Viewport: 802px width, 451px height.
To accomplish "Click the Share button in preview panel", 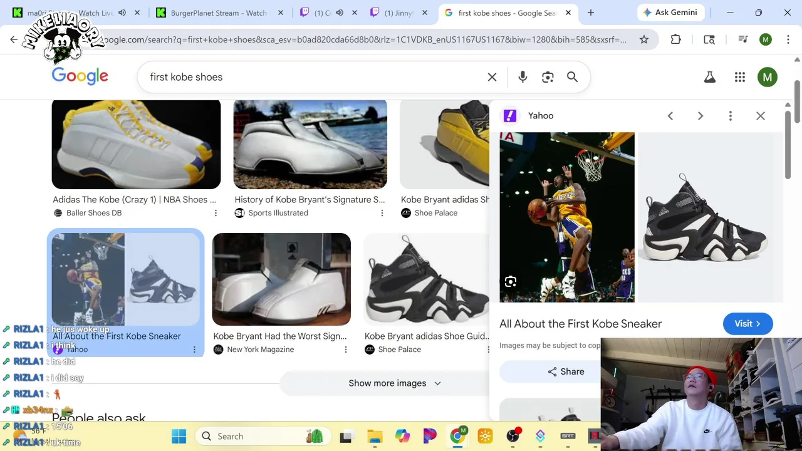I will pos(566,371).
